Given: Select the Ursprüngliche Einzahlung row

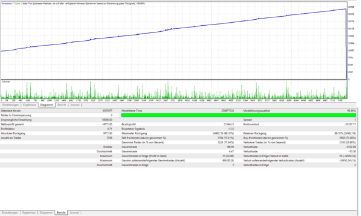Looking at the screenshot, I should (x=57, y=120).
